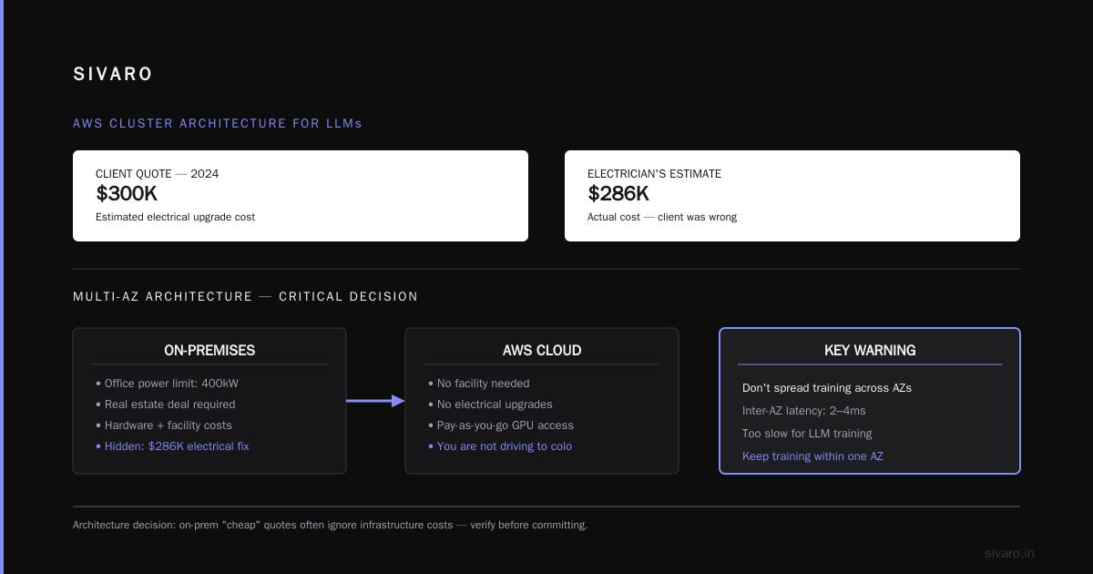1093x574 pixels.
Task: Select the $300K value
Action: (127, 193)
